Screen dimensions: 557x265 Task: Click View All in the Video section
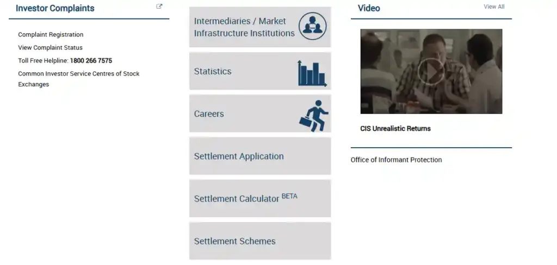tap(494, 7)
